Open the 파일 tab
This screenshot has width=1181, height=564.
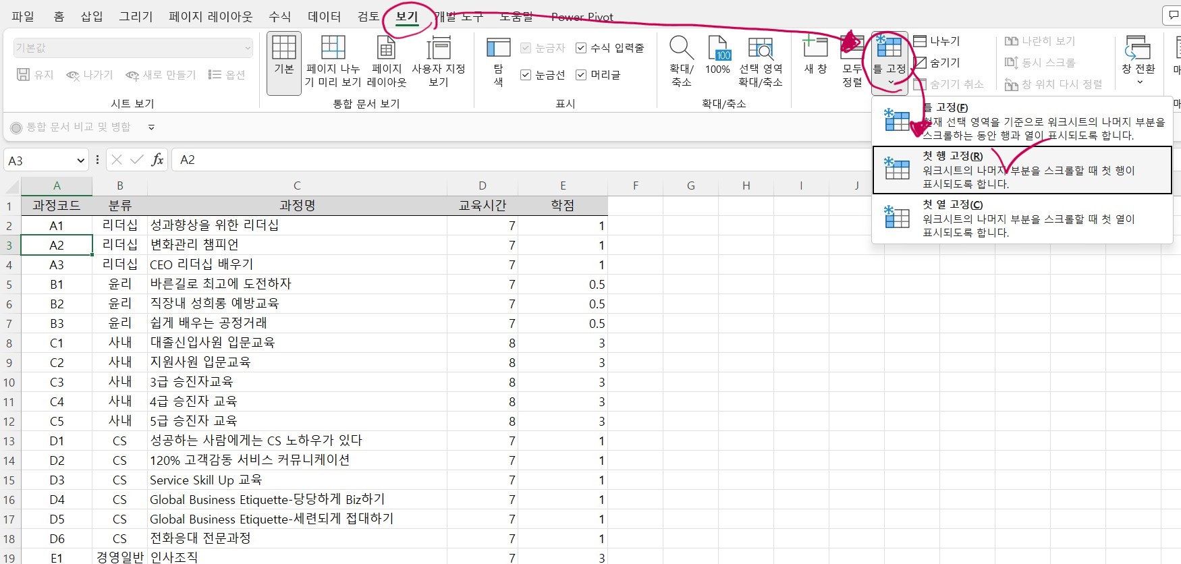point(23,16)
